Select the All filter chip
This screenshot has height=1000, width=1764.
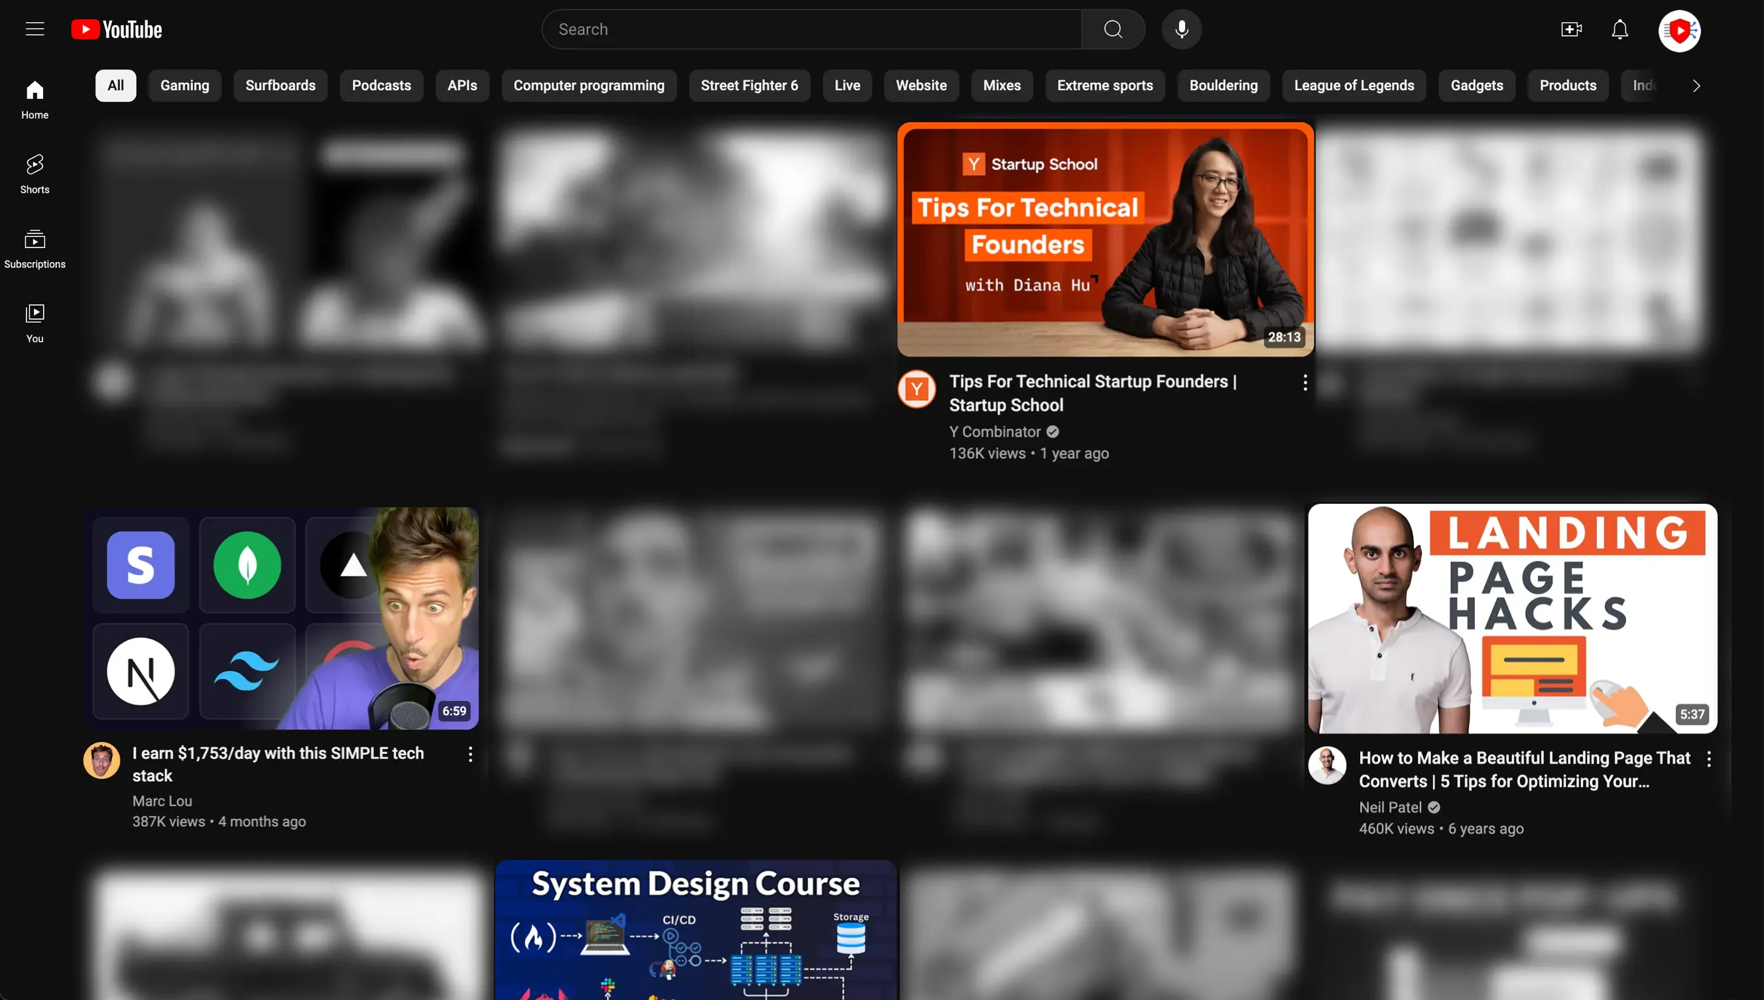115,85
